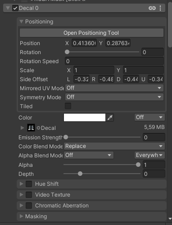Enable the Tiled checkbox
Viewport: 172px width, 225px height.
pos(68,106)
